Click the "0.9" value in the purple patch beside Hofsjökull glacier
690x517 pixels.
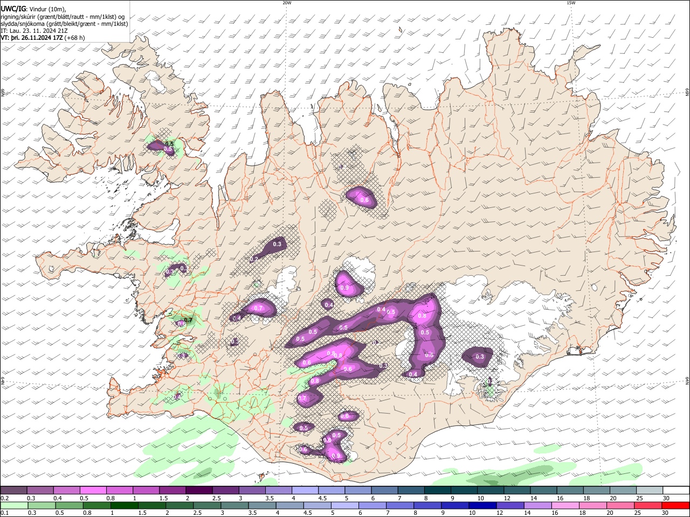[x=345, y=288]
